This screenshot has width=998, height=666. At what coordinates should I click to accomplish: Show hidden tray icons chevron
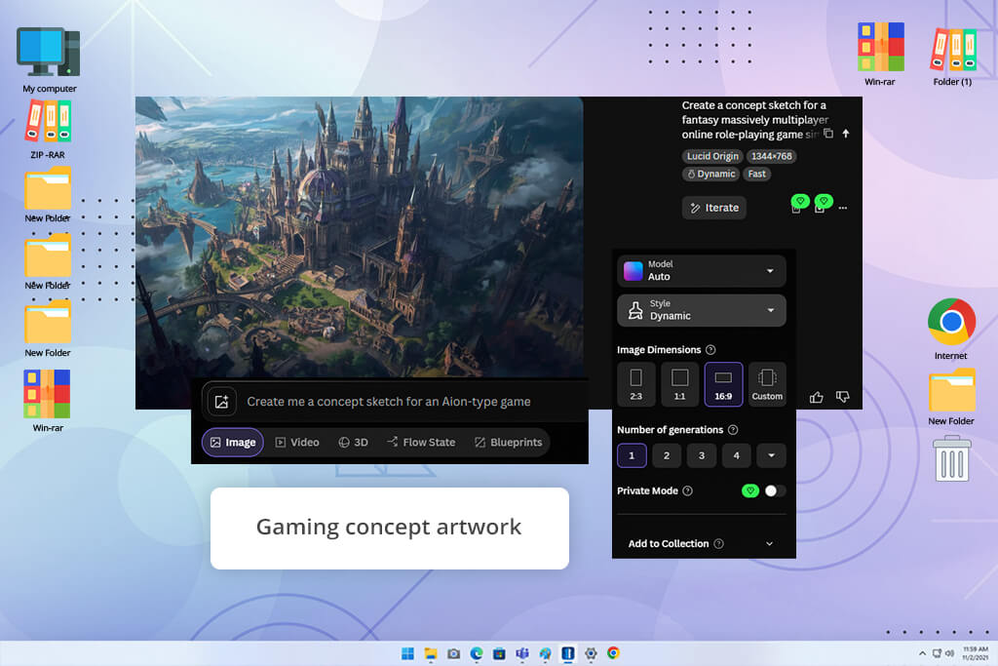(x=922, y=653)
